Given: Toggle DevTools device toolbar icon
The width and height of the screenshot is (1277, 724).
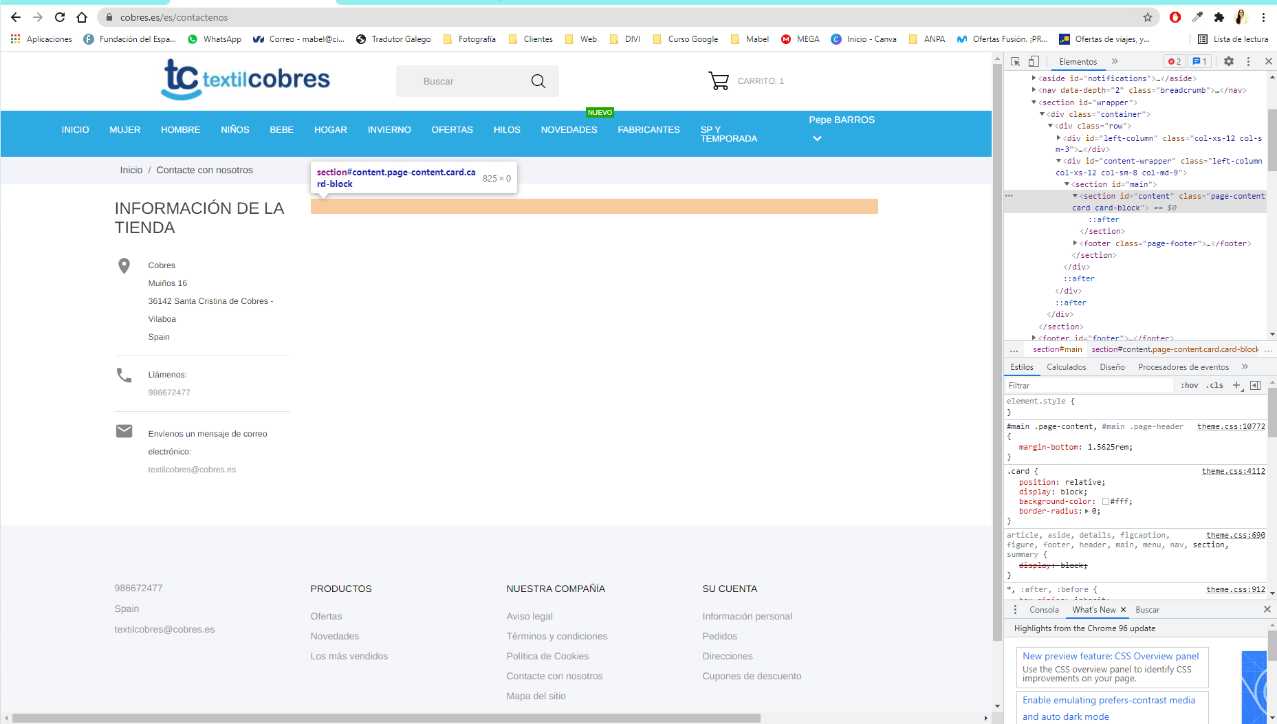Looking at the screenshot, I should click(1034, 61).
